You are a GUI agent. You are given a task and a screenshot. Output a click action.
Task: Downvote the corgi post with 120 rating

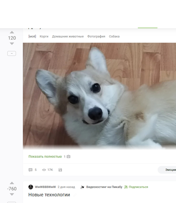coord(12,44)
